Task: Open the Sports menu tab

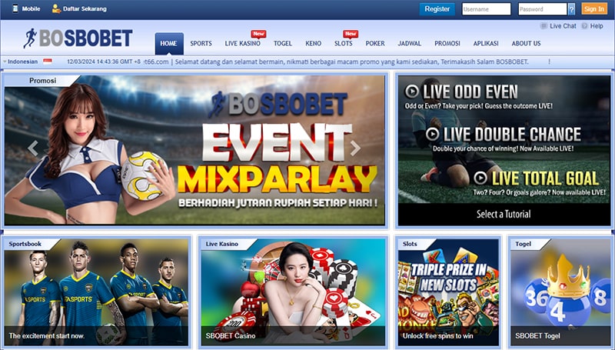Action: tap(201, 44)
